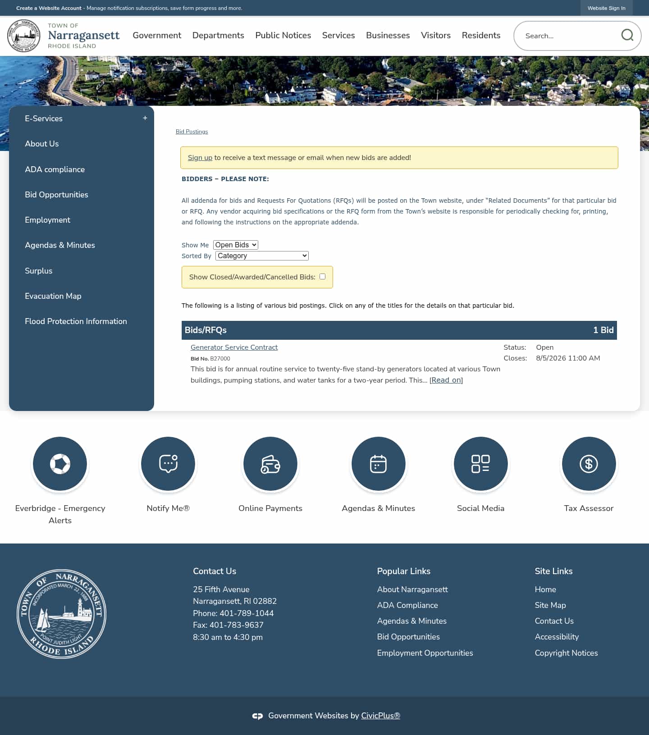
Task: Click the Phone: 401-789-1044 text
Action: click(233, 613)
